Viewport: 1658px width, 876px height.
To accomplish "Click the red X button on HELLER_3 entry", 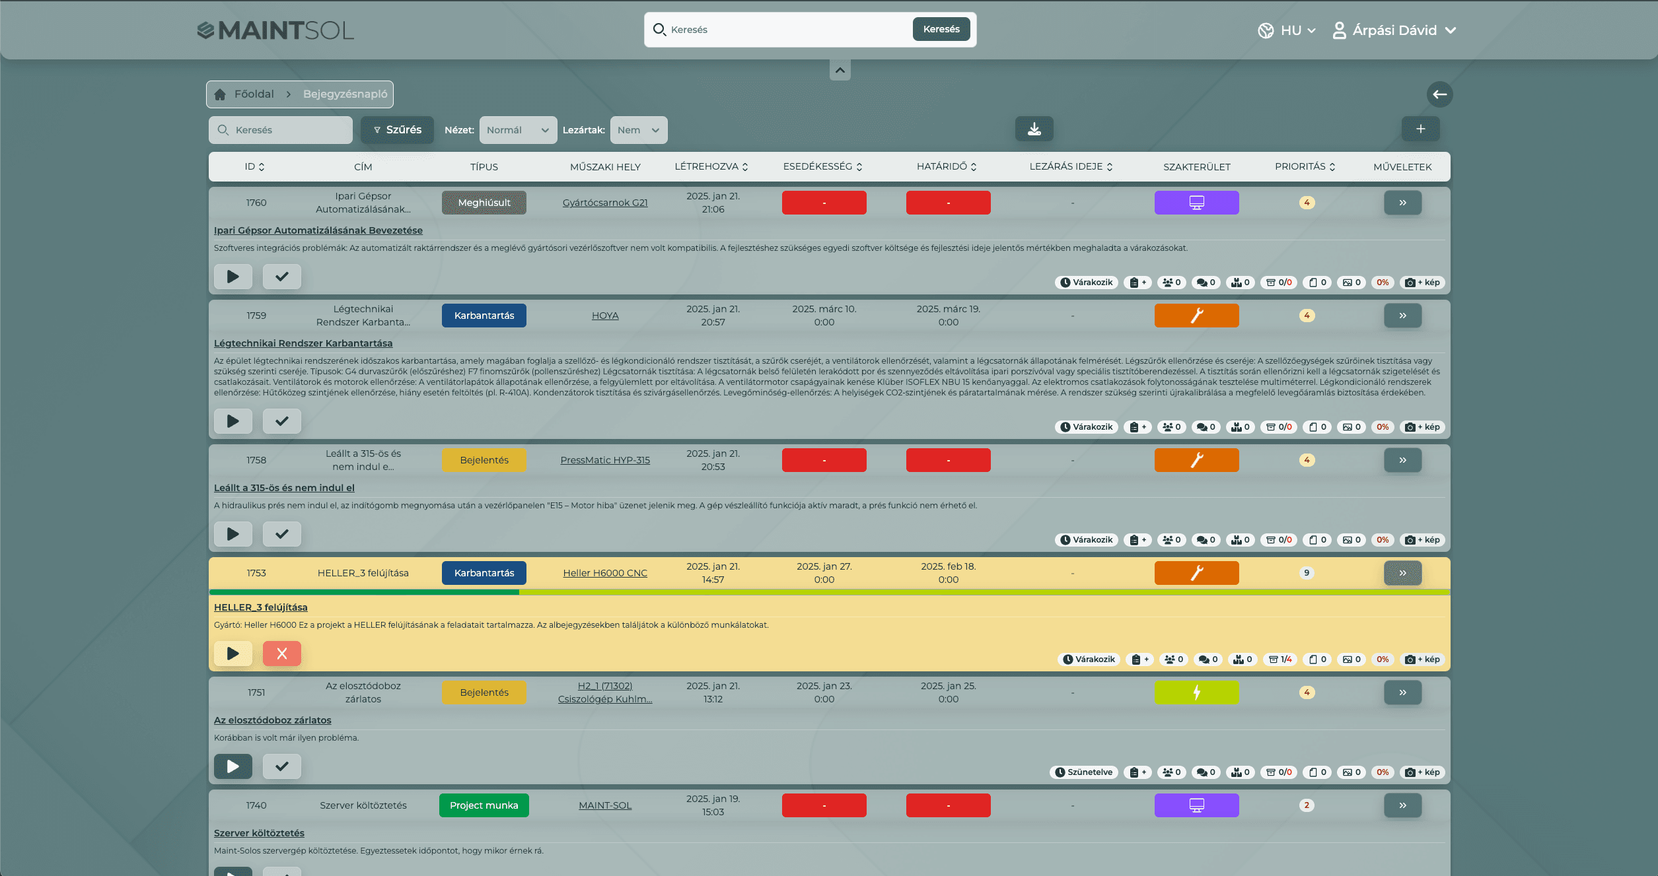I will 281,654.
